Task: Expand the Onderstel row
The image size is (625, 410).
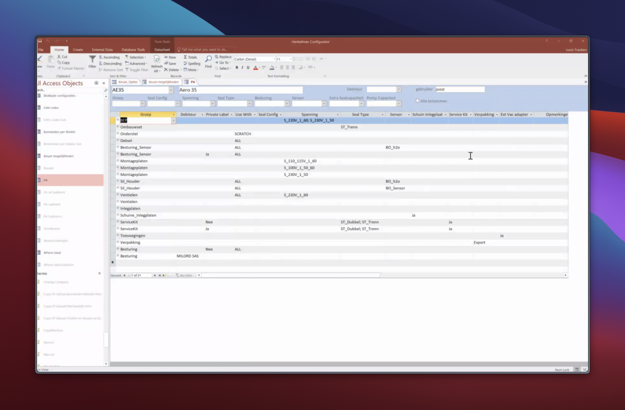Action: (118, 134)
